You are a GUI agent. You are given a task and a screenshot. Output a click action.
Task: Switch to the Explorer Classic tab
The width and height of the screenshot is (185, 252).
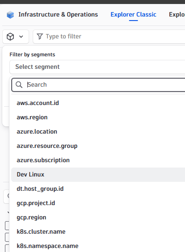(x=133, y=15)
